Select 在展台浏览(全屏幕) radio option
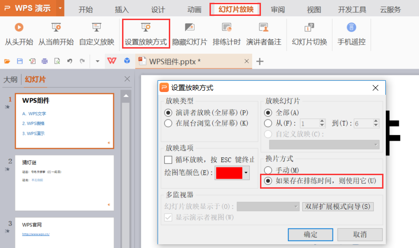419x248 pixels. pos(168,123)
